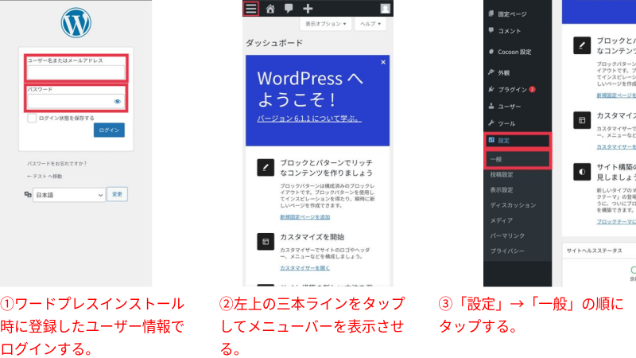The width and height of the screenshot is (636, 358).
Task: Expand the 表示オプション dropdown
Action: (325, 24)
